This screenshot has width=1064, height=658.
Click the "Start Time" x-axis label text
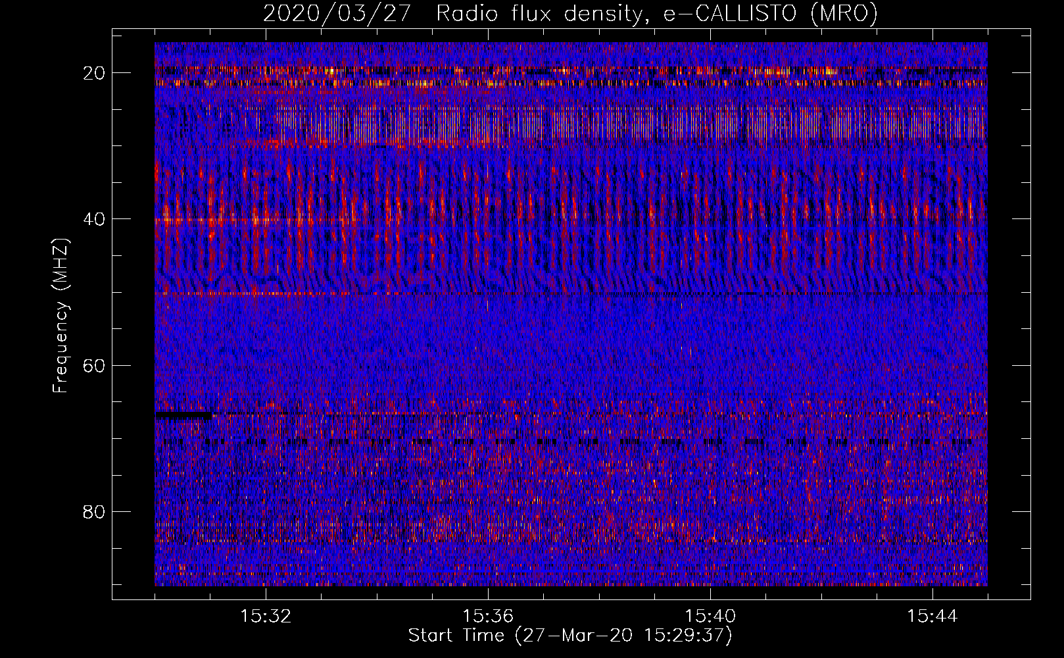click(x=456, y=636)
